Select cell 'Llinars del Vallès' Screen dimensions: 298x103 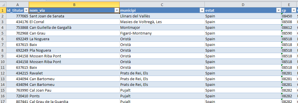click(x=162, y=16)
